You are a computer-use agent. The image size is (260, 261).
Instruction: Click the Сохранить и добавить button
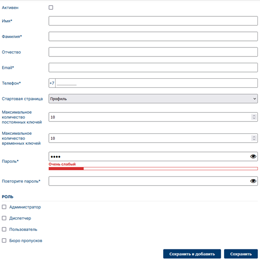click(x=192, y=254)
